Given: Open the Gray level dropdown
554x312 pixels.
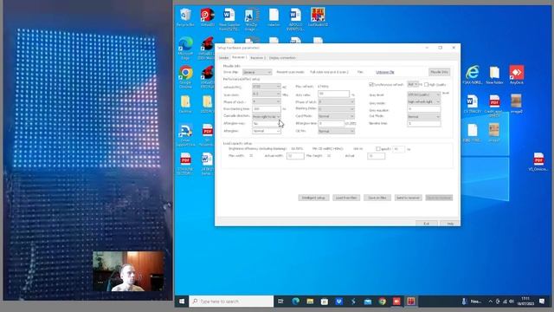Looking at the screenshot, I should (424, 94).
